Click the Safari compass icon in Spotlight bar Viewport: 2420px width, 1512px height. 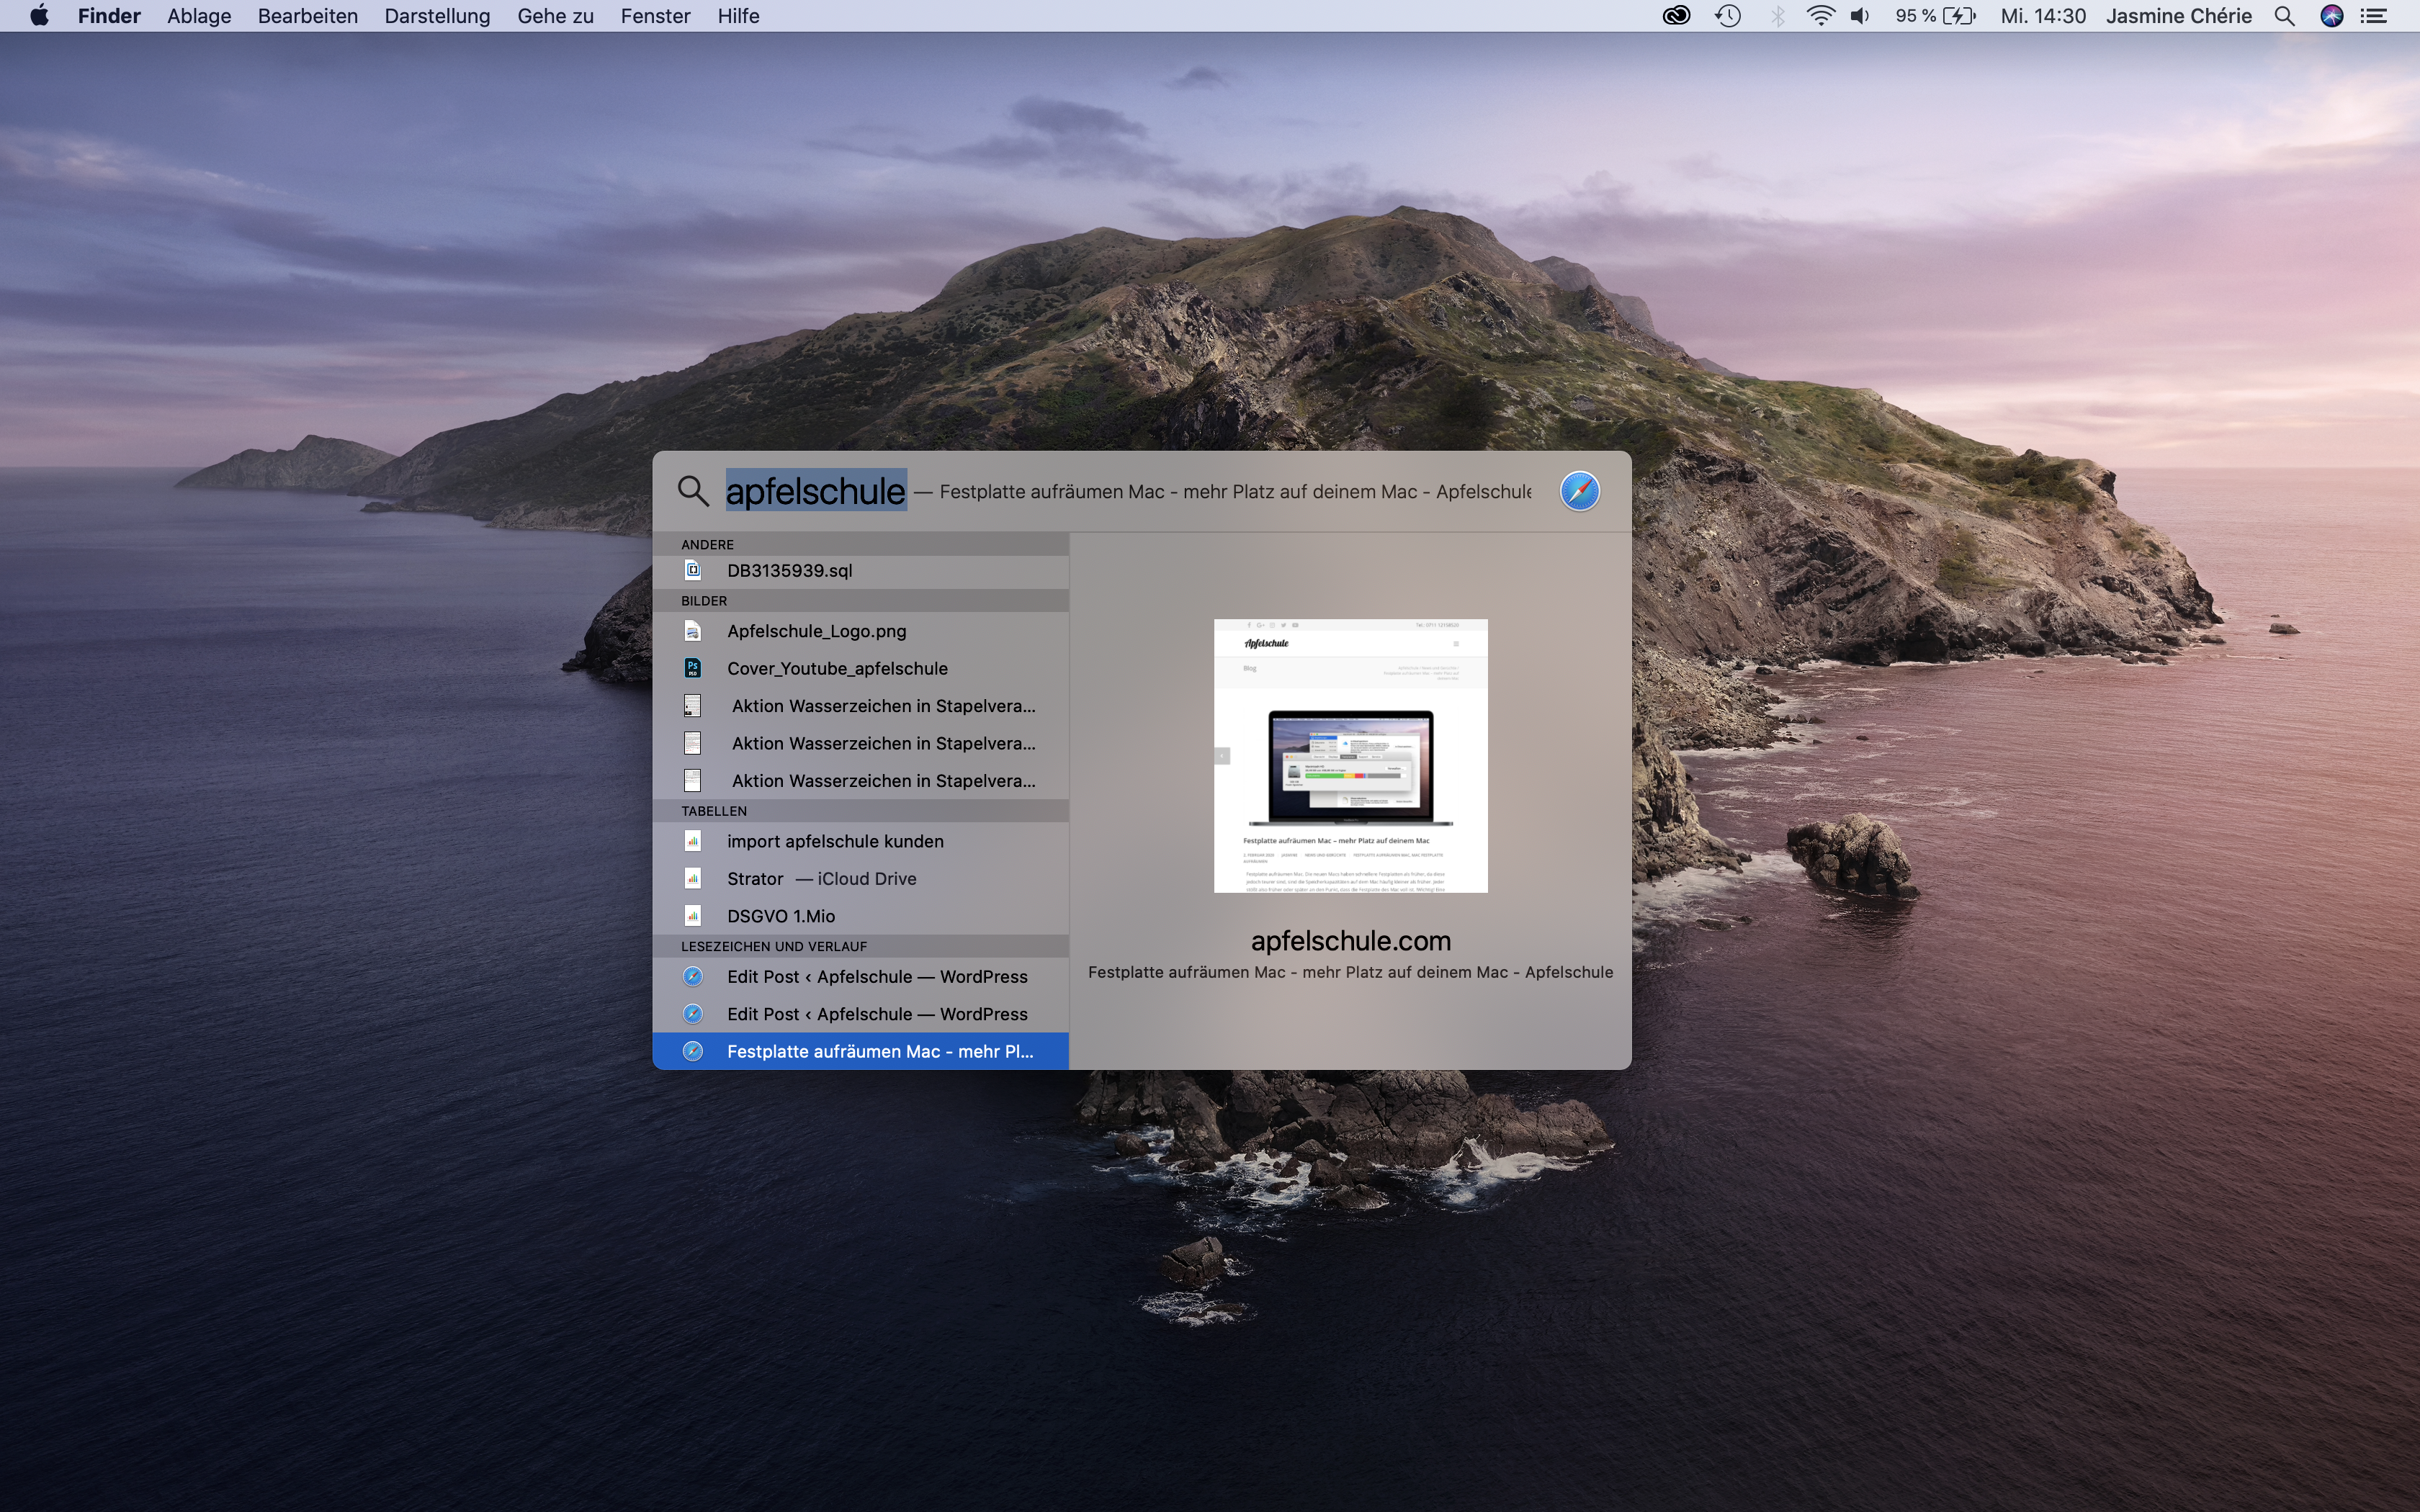1580,491
